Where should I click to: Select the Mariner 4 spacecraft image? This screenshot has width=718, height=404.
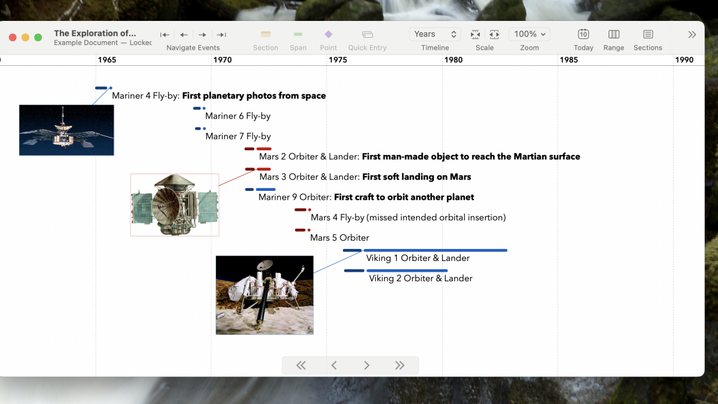[66, 130]
